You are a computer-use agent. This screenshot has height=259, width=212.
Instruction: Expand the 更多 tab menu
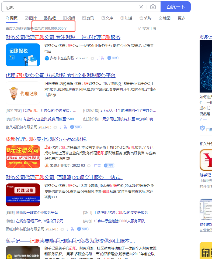coord(182,18)
